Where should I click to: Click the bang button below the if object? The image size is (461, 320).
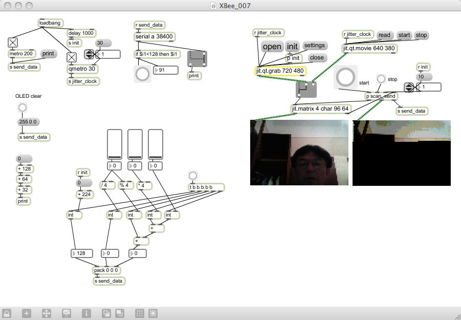pyautogui.click(x=142, y=74)
